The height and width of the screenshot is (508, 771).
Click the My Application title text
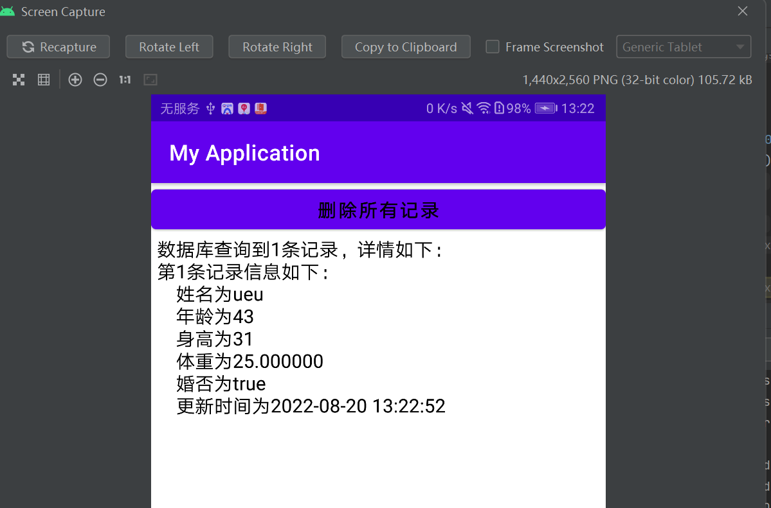coord(244,153)
